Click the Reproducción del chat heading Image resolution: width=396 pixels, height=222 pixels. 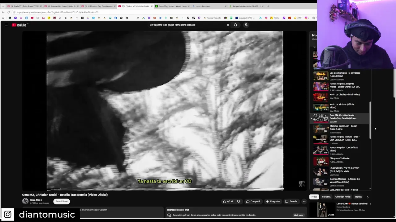click(178, 210)
